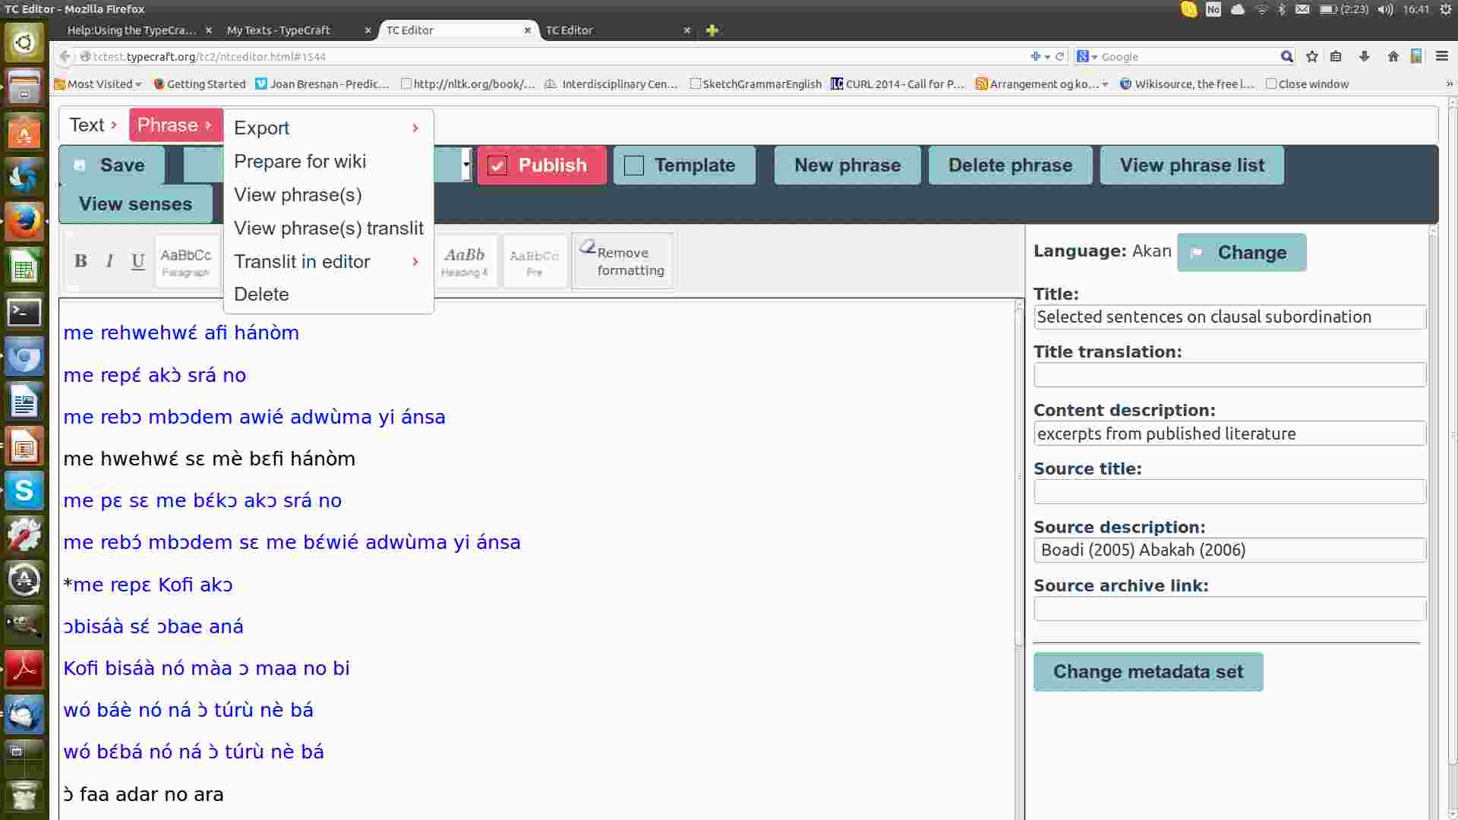Click the Save button
Viewport: 1458px width, 820px height.
(x=112, y=166)
